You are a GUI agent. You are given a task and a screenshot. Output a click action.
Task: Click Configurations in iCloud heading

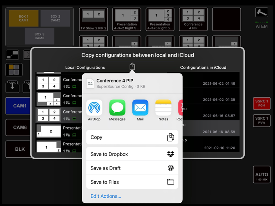(x=203, y=67)
